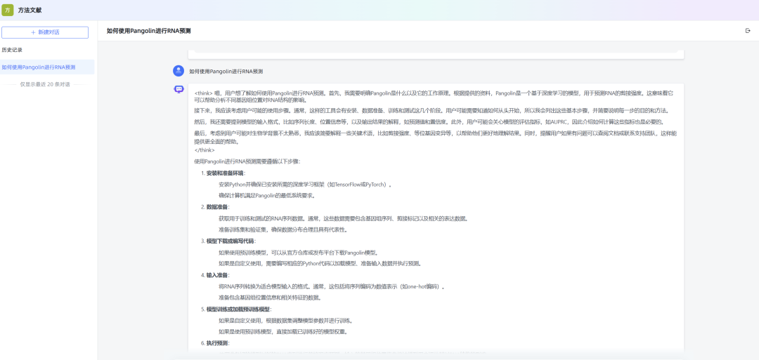Click the blue user avatar icon

click(179, 71)
